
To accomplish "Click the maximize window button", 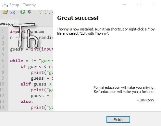I will [x=139, y=5].
